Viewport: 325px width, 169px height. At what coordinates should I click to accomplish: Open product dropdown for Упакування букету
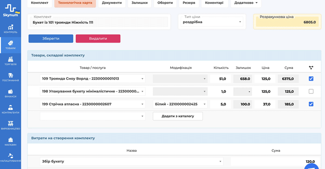point(93,91)
